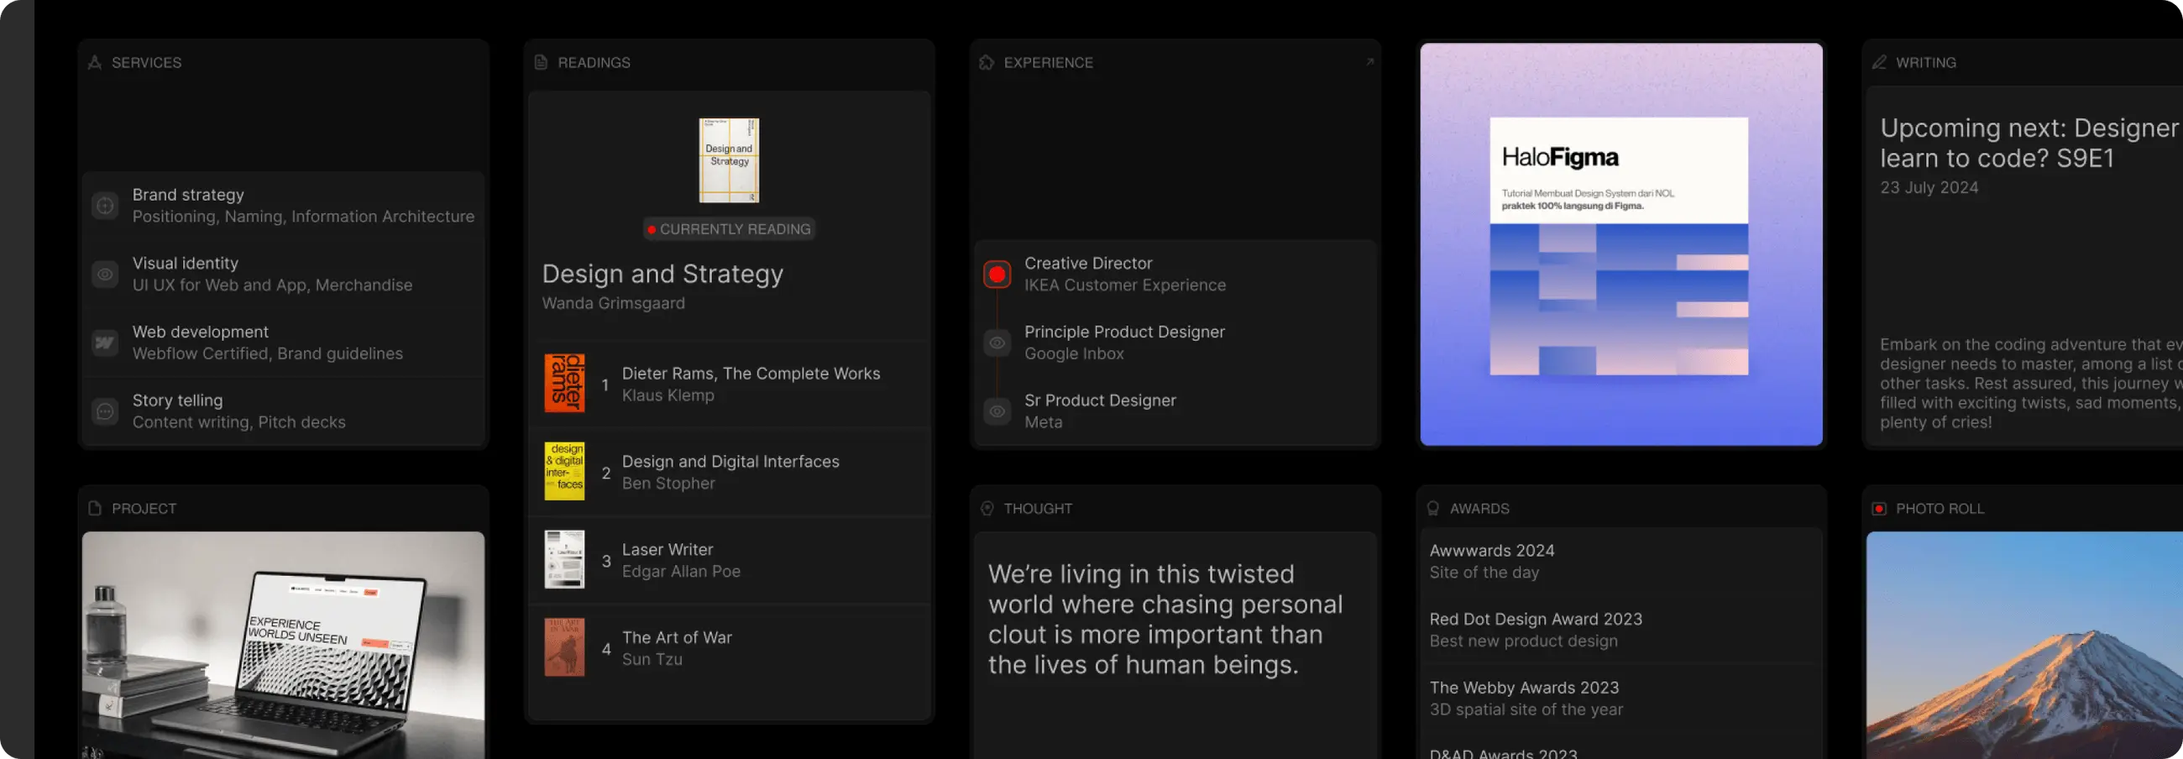Click the Klaus Klemp author name

point(667,395)
